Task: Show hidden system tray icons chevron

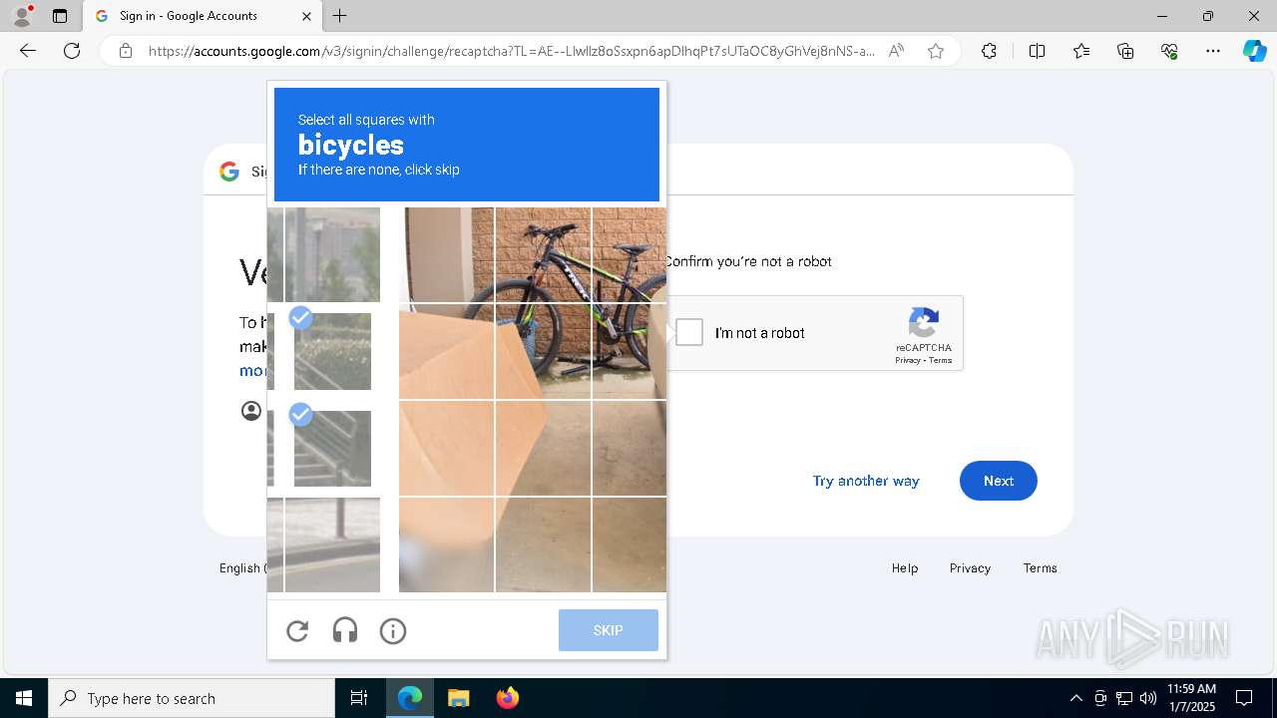Action: click(x=1075, y=698)
